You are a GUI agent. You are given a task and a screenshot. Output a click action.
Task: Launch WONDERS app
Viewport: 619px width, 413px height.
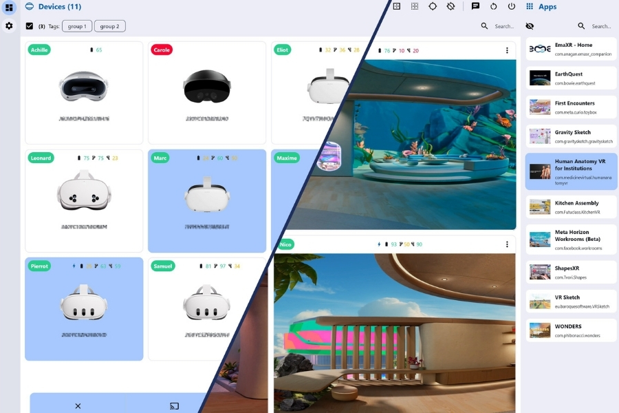[571, 330]
